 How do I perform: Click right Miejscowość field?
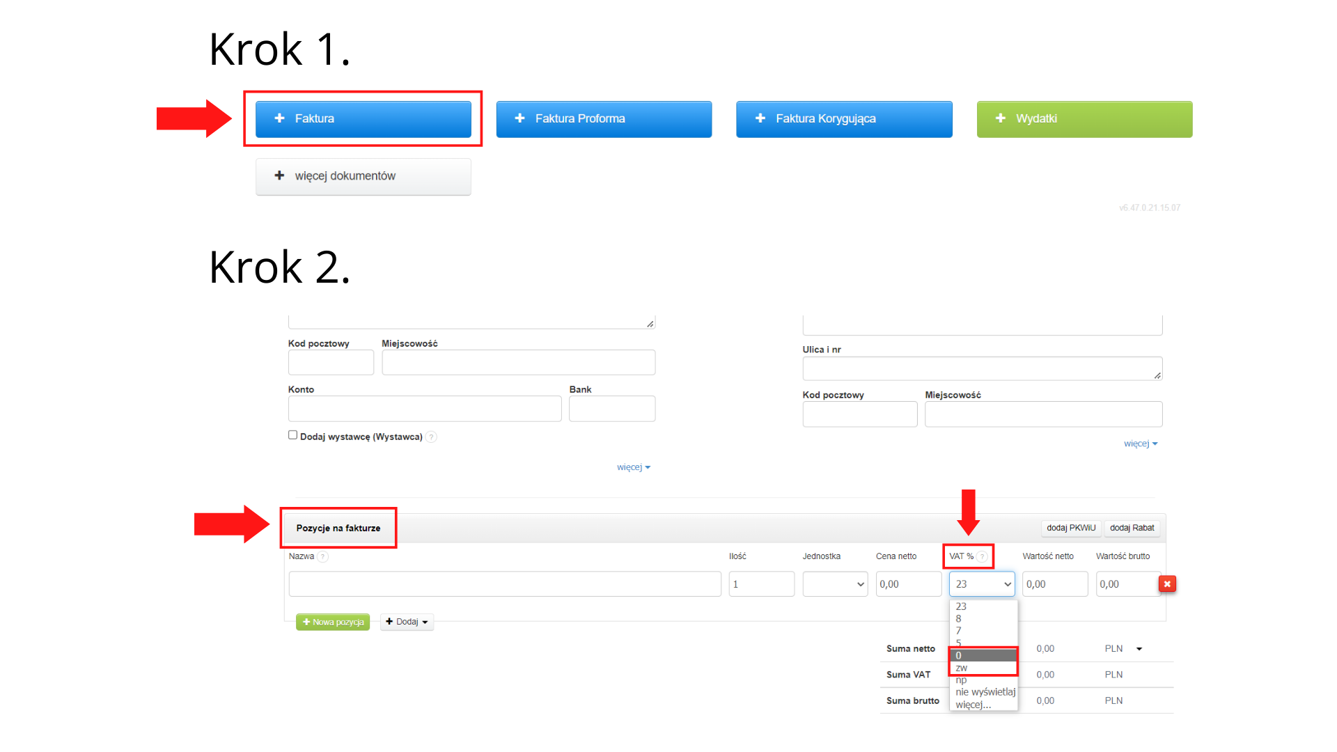(1043, 414)
